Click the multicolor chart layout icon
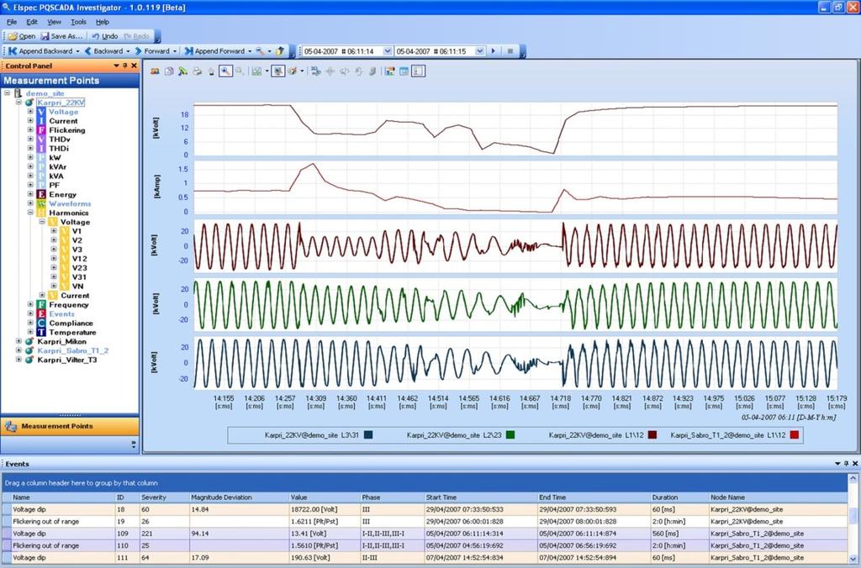This screenshot has width=861, height=568. (x=390, y=71)
